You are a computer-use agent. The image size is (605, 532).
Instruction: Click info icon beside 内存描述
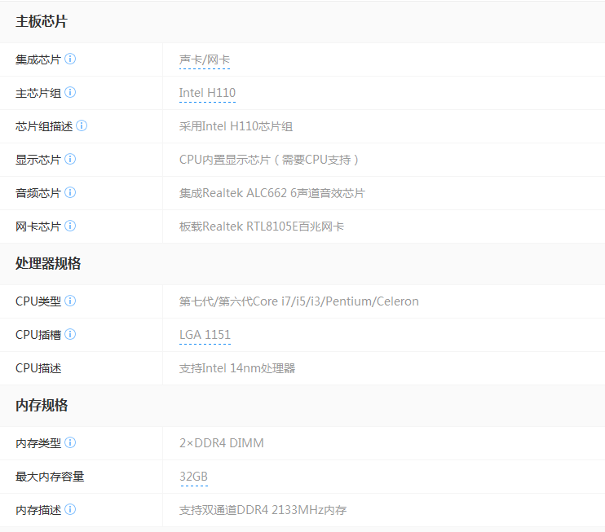click(70, 510)
